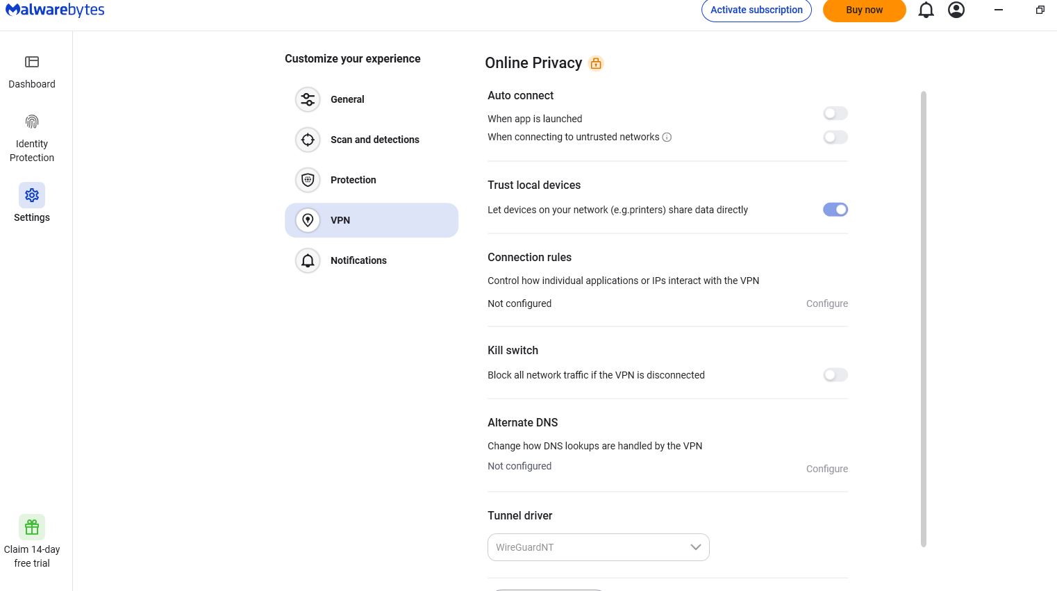Open the Tunnel driver WireGuardNT dropdown
The width and height of the screenshot is (1057, 591).
[x=598, y=547]
